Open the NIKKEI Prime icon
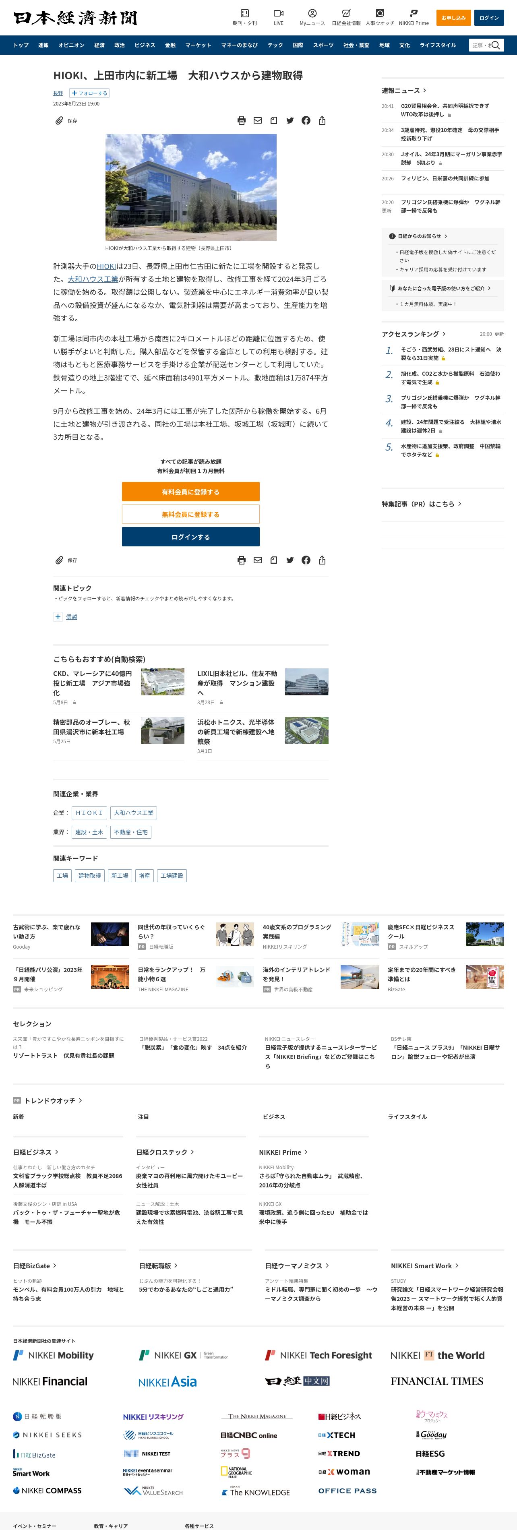517x1530 pixels. point(414,14)
